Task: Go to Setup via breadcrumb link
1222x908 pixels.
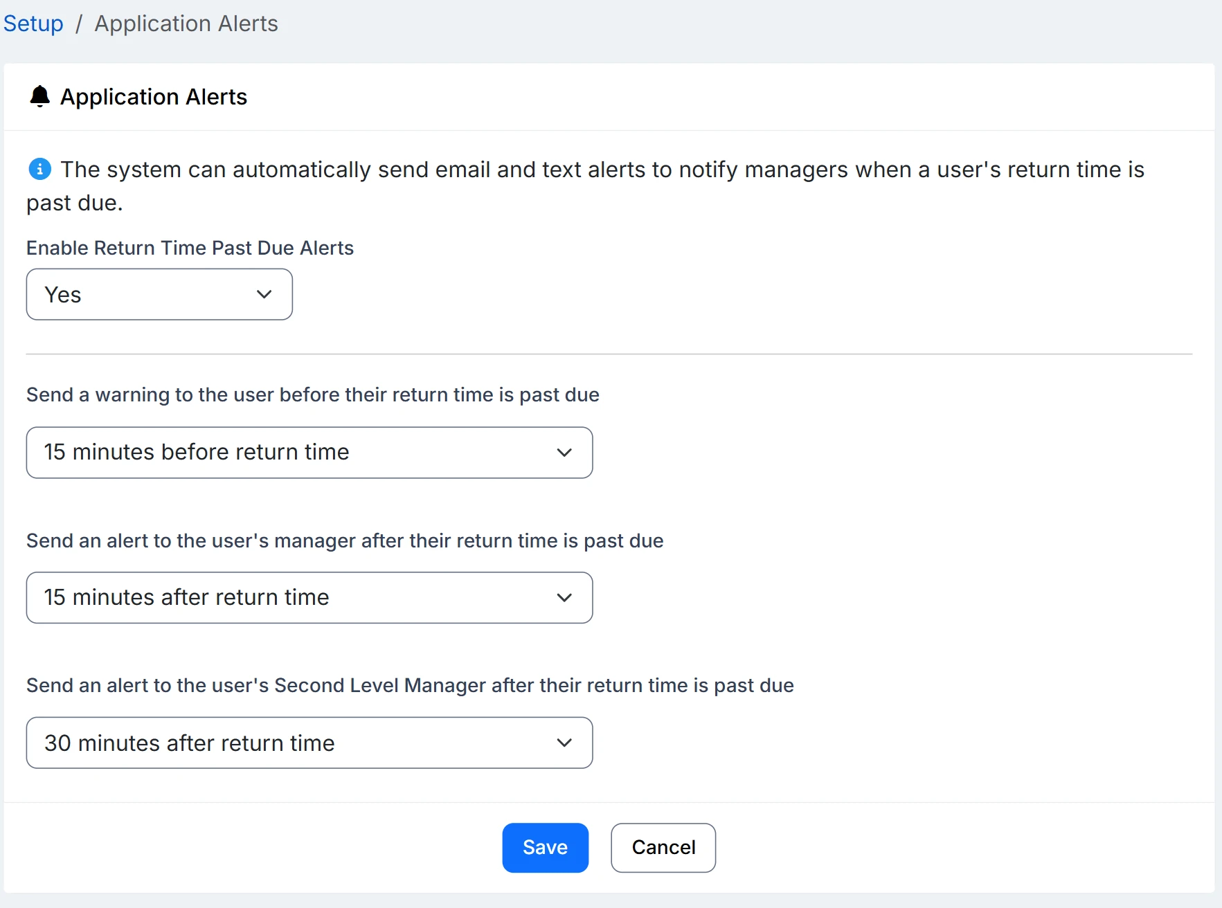Action: click(33, 24)
